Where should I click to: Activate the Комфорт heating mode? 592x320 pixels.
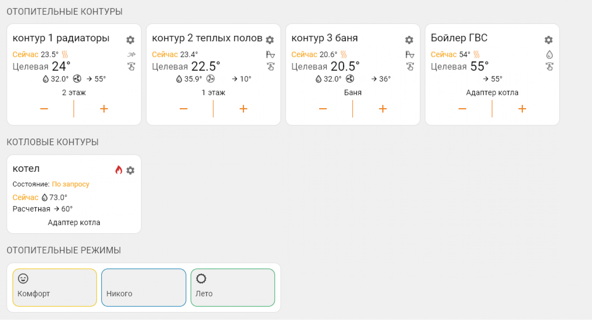pyautogui.click(x=55, y=287)
